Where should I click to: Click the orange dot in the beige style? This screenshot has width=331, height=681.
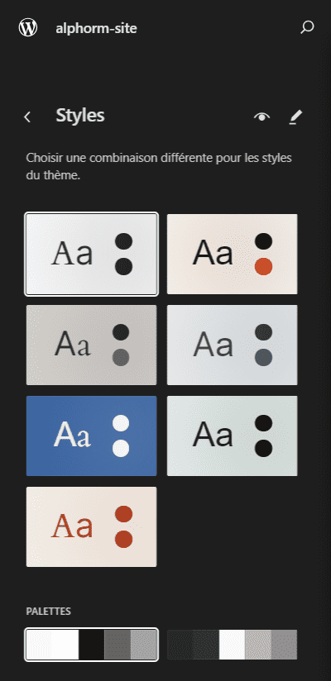point(264,266)
